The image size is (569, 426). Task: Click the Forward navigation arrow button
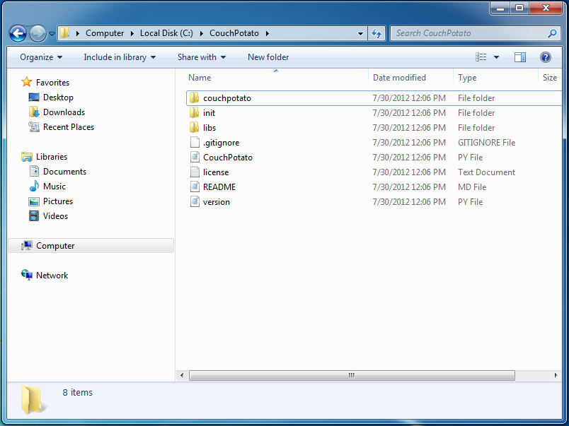tap(38, 34)
